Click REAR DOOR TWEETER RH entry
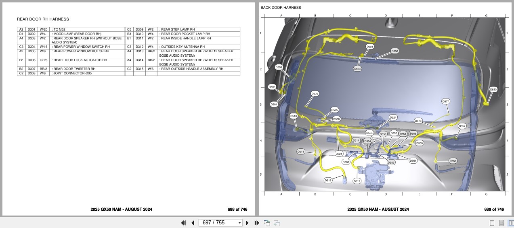 click(75, 69)
